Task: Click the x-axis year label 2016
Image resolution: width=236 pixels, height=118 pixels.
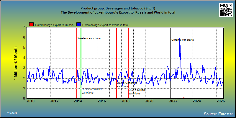Action: (101, 101)
